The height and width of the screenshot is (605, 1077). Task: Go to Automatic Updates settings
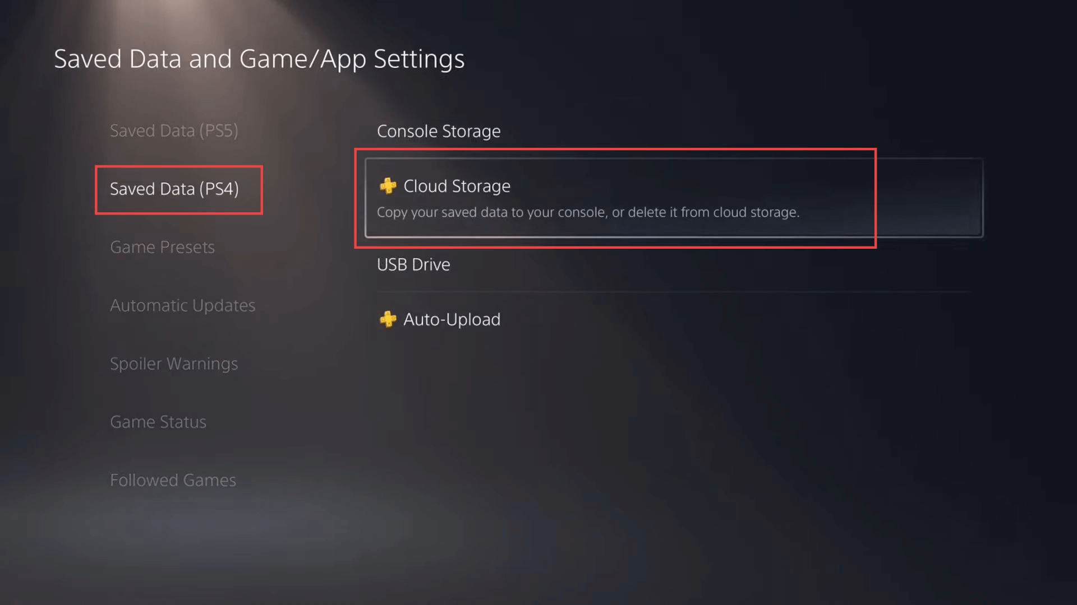182,305
